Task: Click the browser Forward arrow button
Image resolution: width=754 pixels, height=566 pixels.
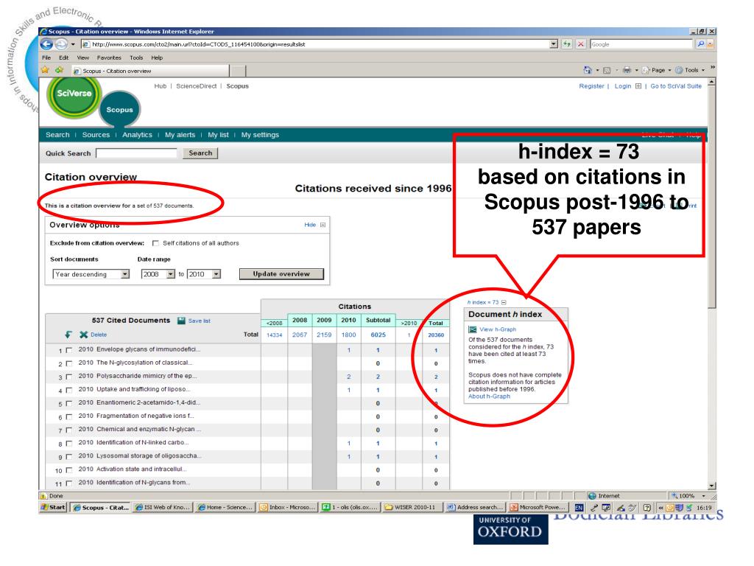Action: [61, 44]
